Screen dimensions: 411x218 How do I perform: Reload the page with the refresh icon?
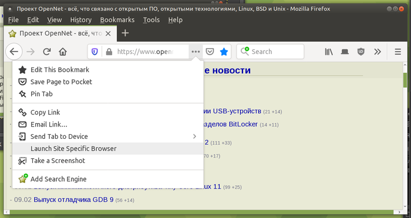46,52
